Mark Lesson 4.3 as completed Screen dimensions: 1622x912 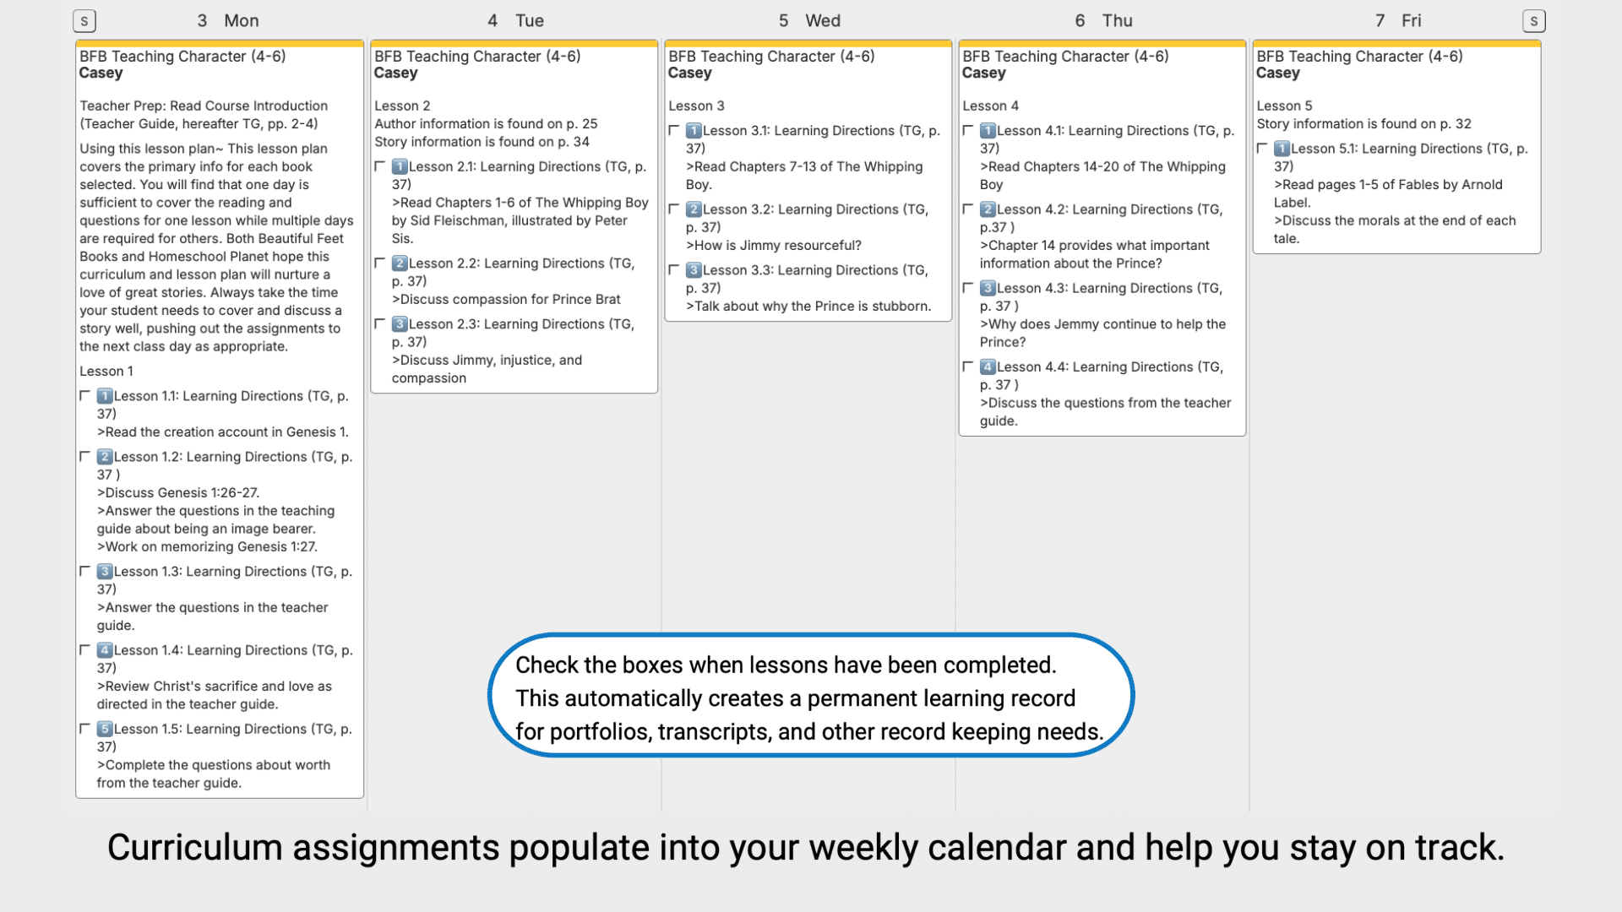968,288
